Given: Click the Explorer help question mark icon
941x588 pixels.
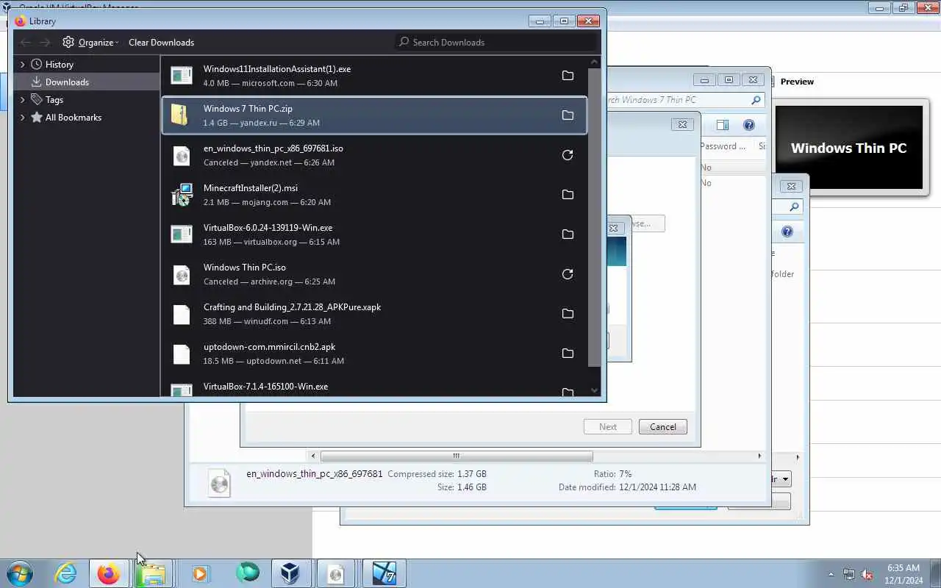Looking at the screenshot, I should point(748,125).
